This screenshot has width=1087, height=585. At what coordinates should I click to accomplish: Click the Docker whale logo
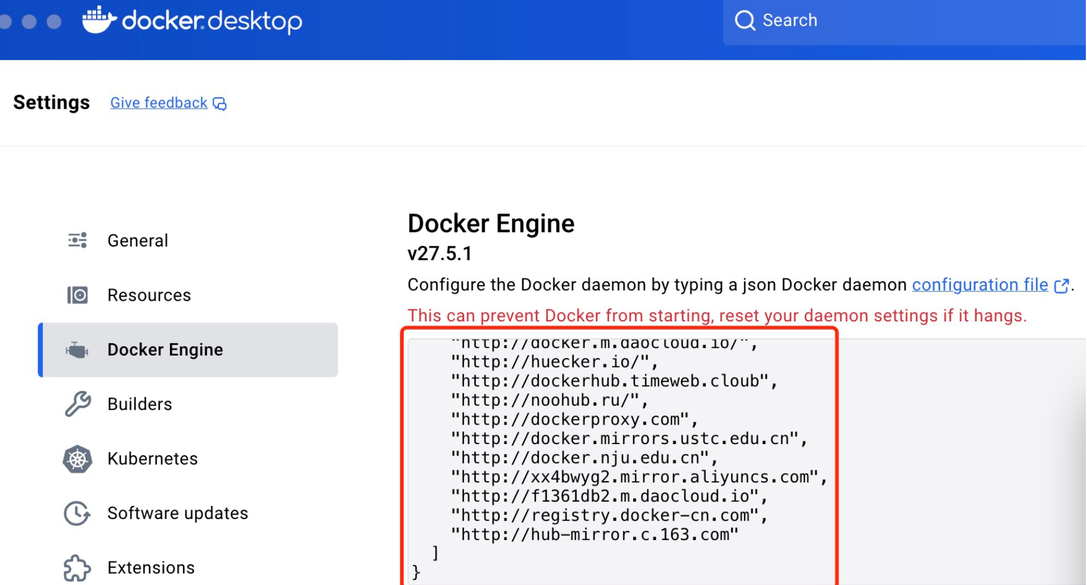pos(99,20)
